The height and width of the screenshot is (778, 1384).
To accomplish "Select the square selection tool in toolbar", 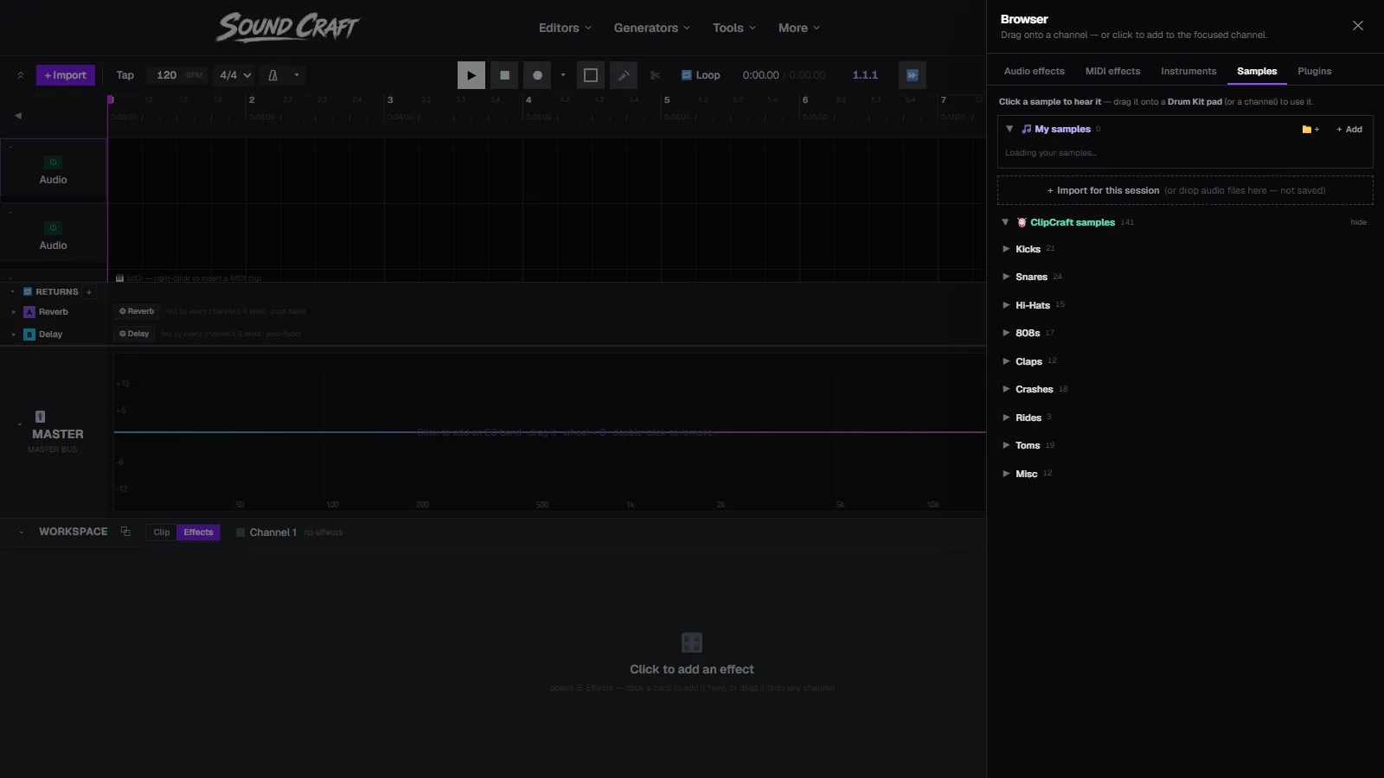I will click(591, 75).
